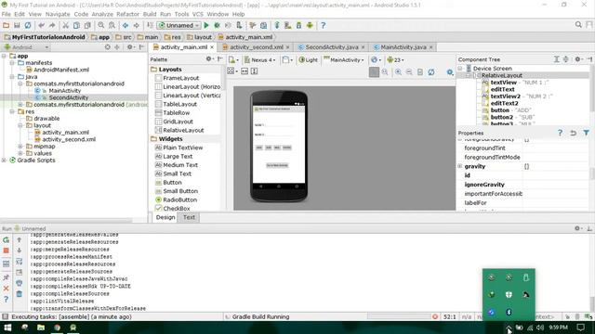This screenshot has height=334, width=595.
Task: Click the Synchronize toolbar icon
Action: [28, 25]
